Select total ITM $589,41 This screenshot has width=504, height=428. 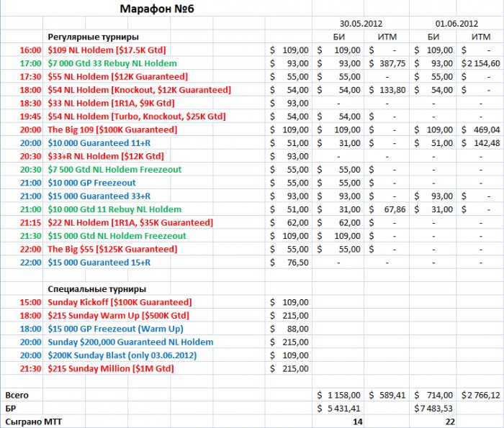pos(387,395)
